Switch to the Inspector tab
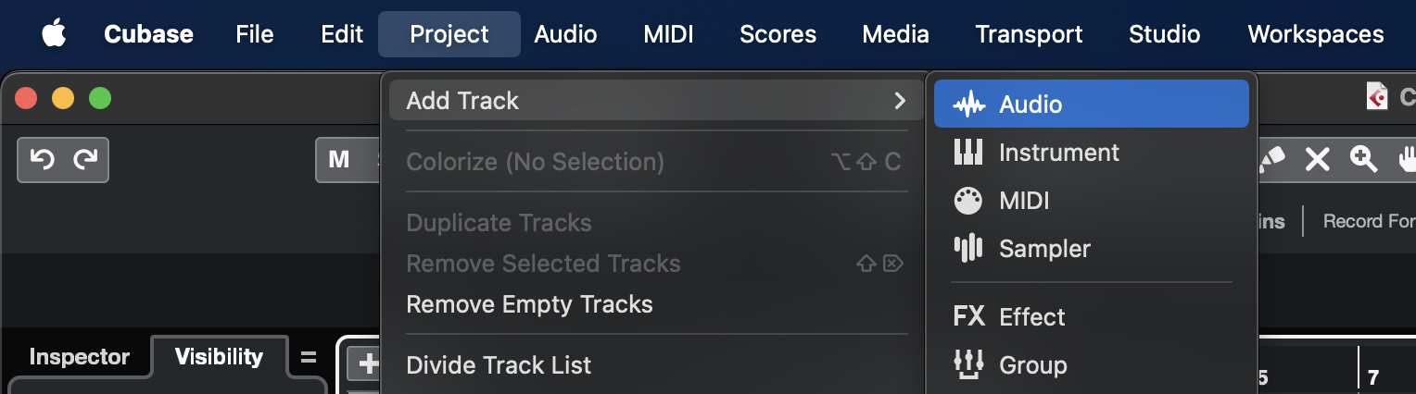 tap(79, 358)
